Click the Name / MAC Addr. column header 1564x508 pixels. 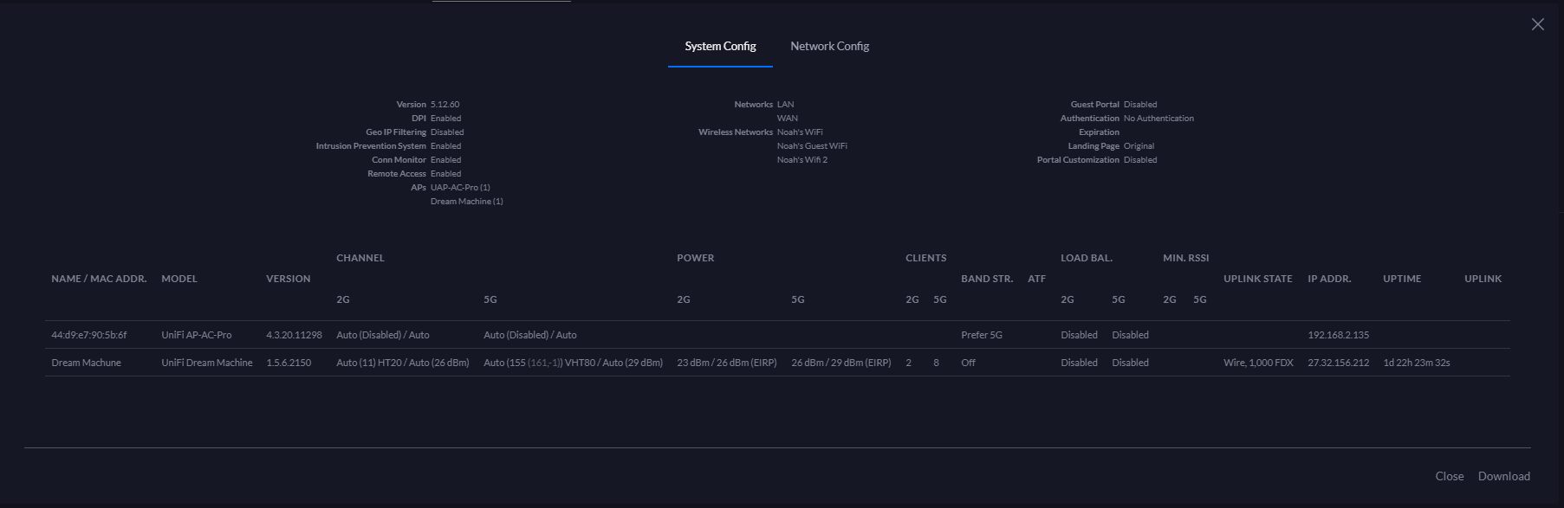[x=99, y=279]
